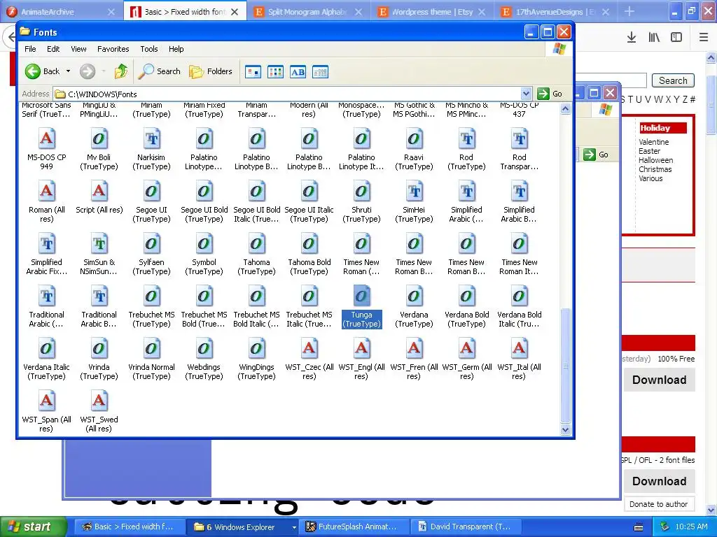This screenshot has width=717, height=537.
Task: Click Donate to author link
Action: tap(658, 504)
